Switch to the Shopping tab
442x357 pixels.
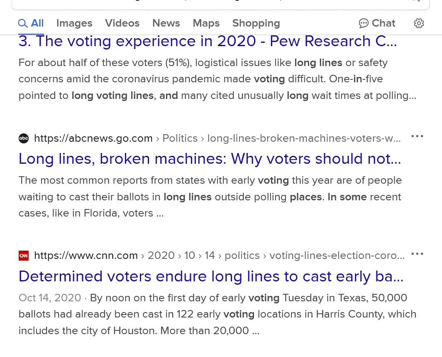(256, 23)
